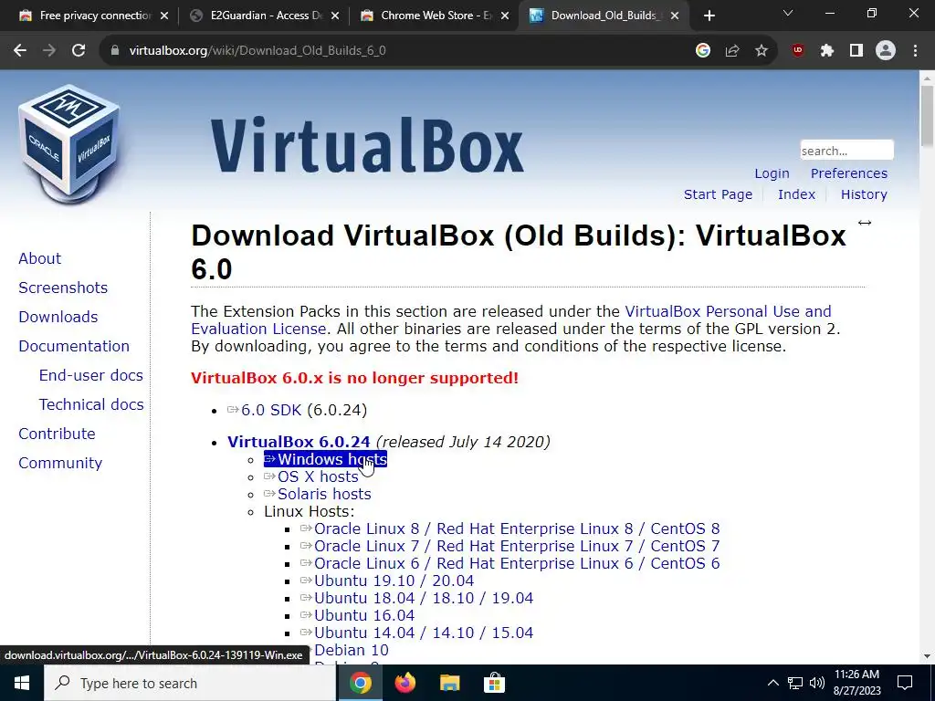Close the Chrome Web Store tab

(x=505, y=16)
